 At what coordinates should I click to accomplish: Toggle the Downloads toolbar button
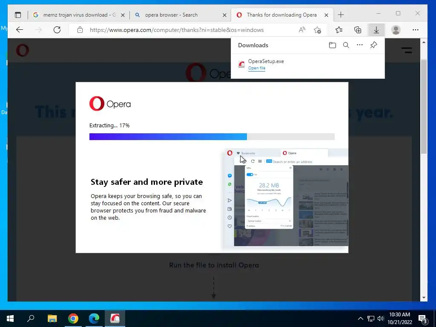(376, 30)
